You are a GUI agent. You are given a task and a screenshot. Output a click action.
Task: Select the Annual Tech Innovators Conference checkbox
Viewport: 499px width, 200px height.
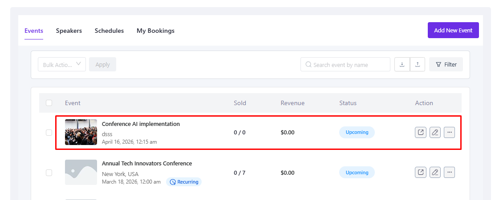point(49,173)
